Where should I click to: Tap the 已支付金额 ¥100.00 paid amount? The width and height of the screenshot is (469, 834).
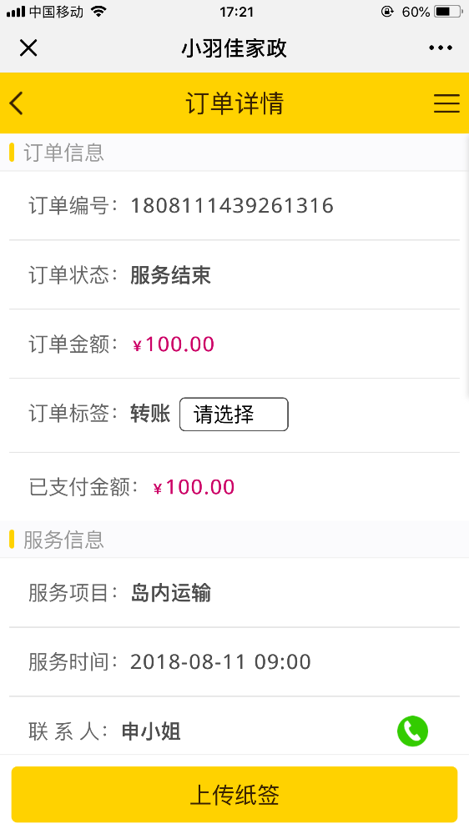(194, 487)
